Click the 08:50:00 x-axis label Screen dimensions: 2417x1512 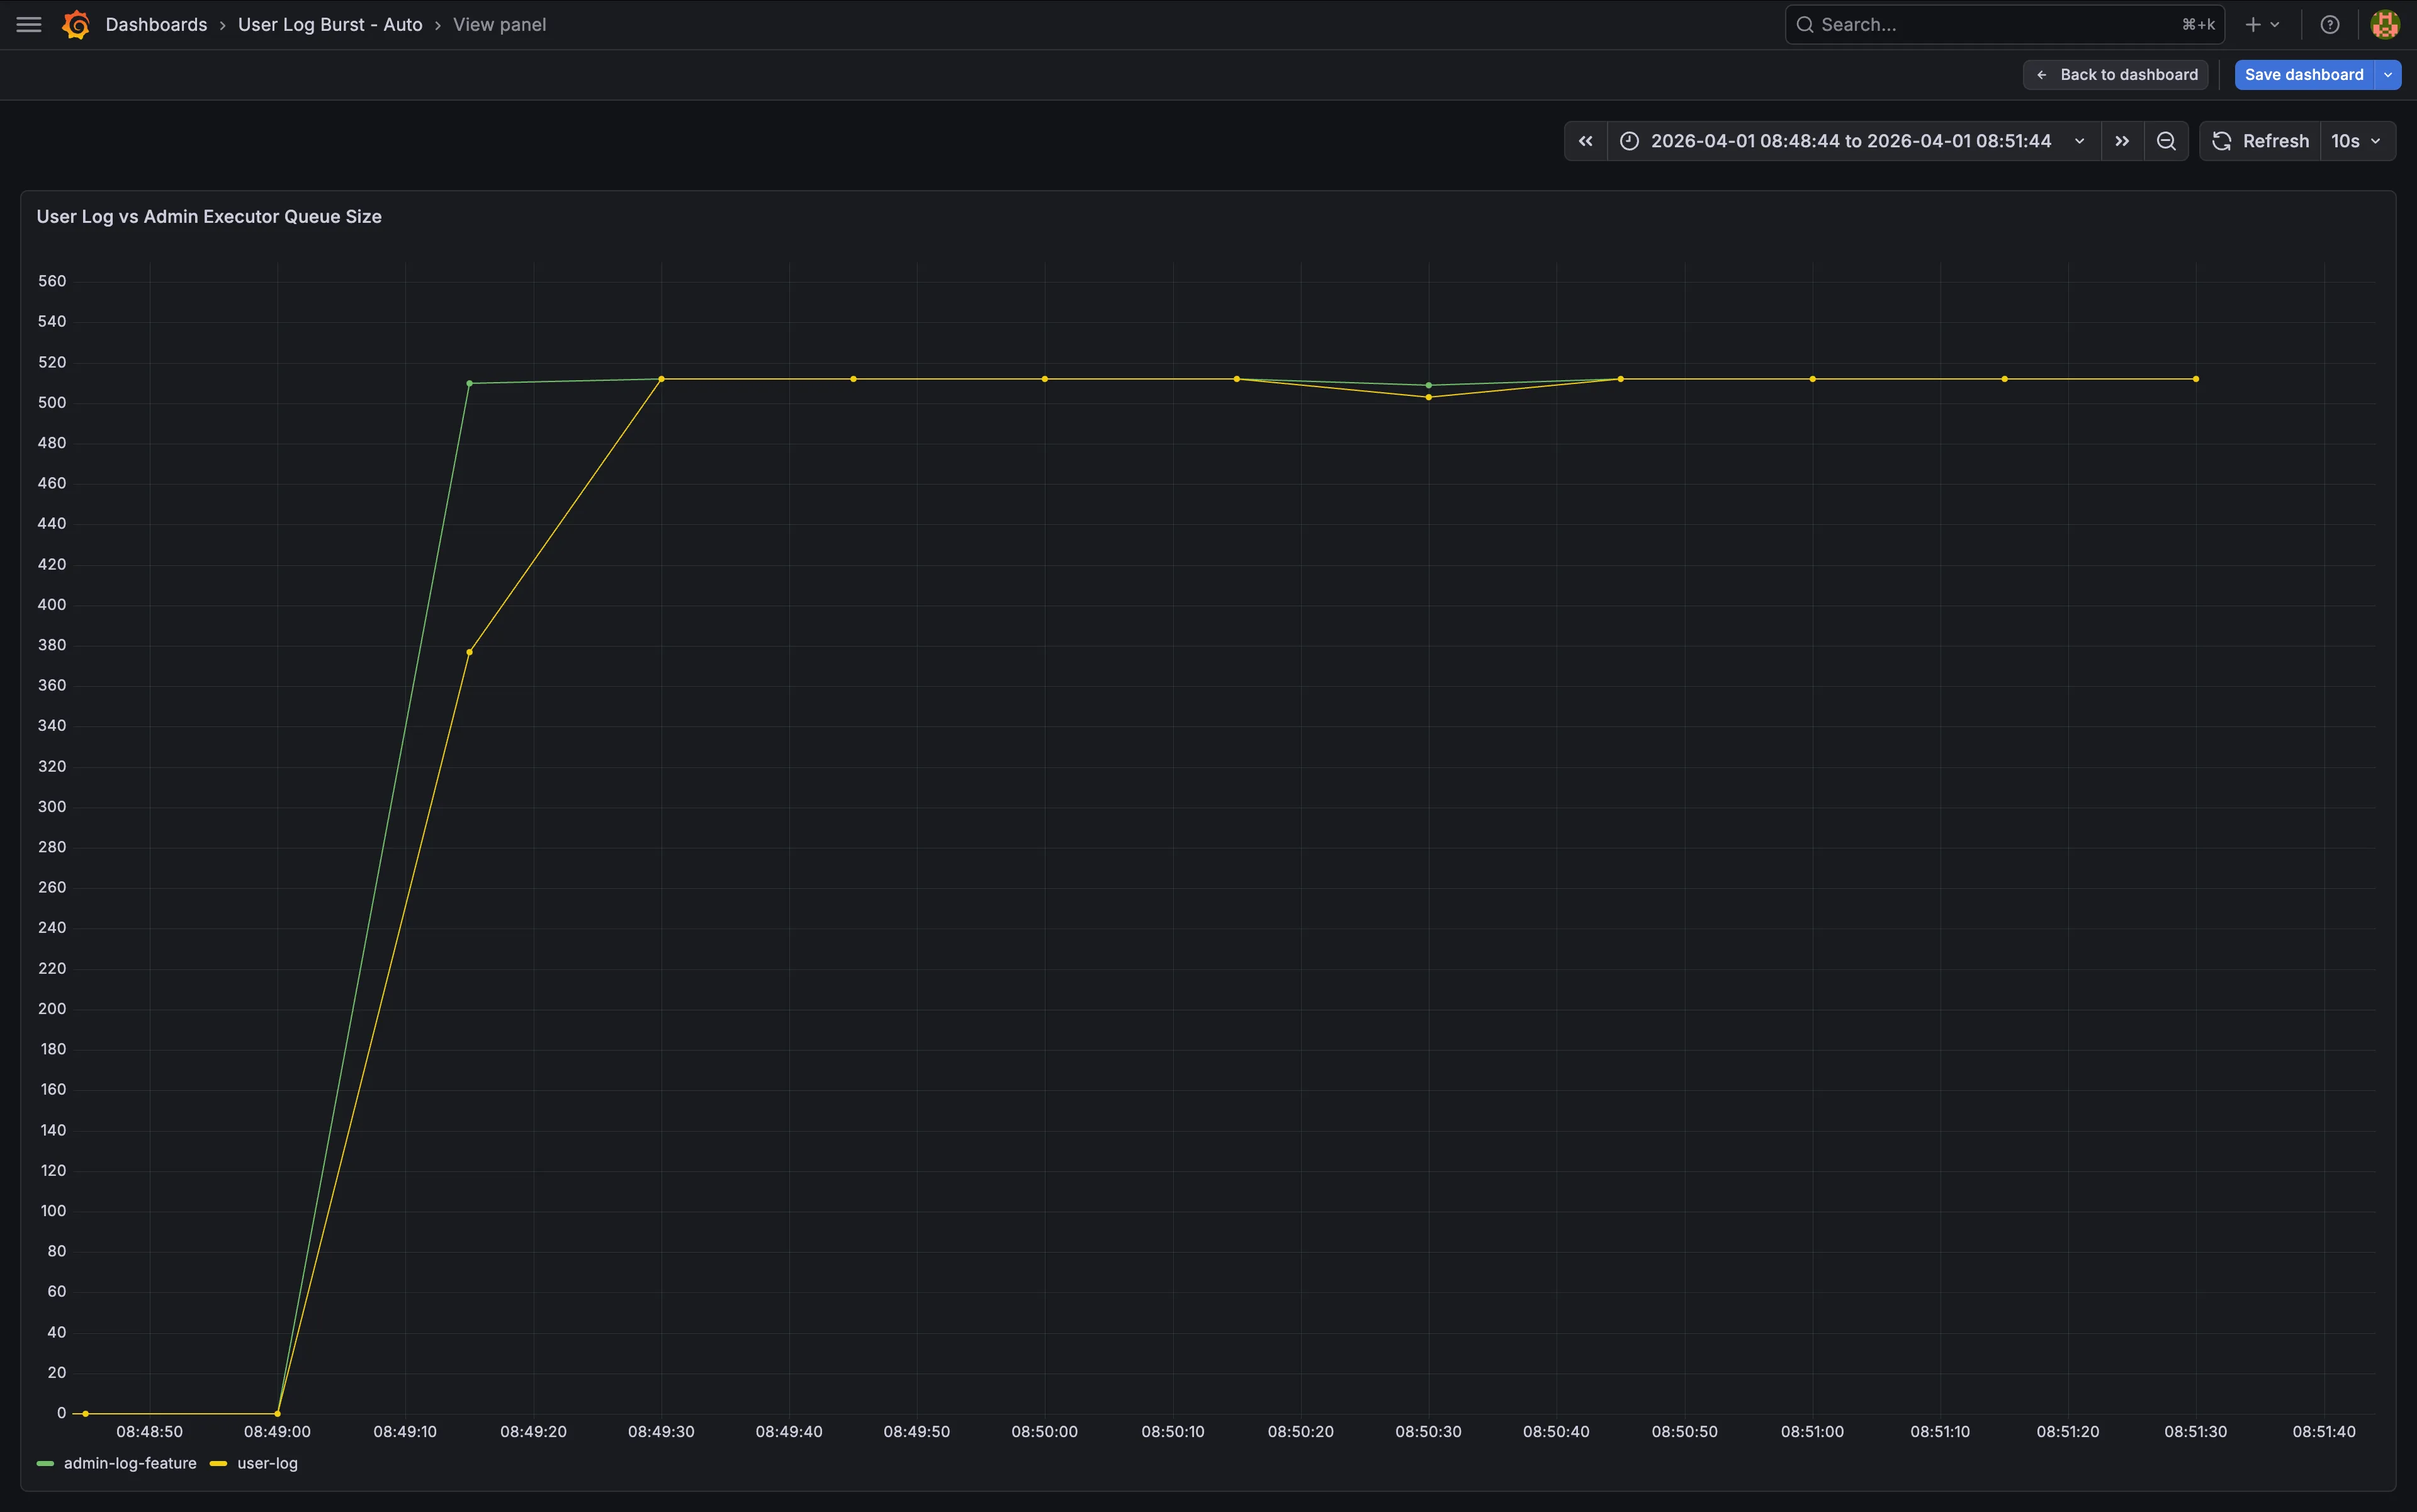1044,1432
